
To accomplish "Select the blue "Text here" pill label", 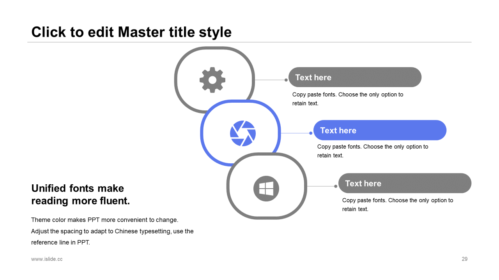I will [x=380, y=130].
